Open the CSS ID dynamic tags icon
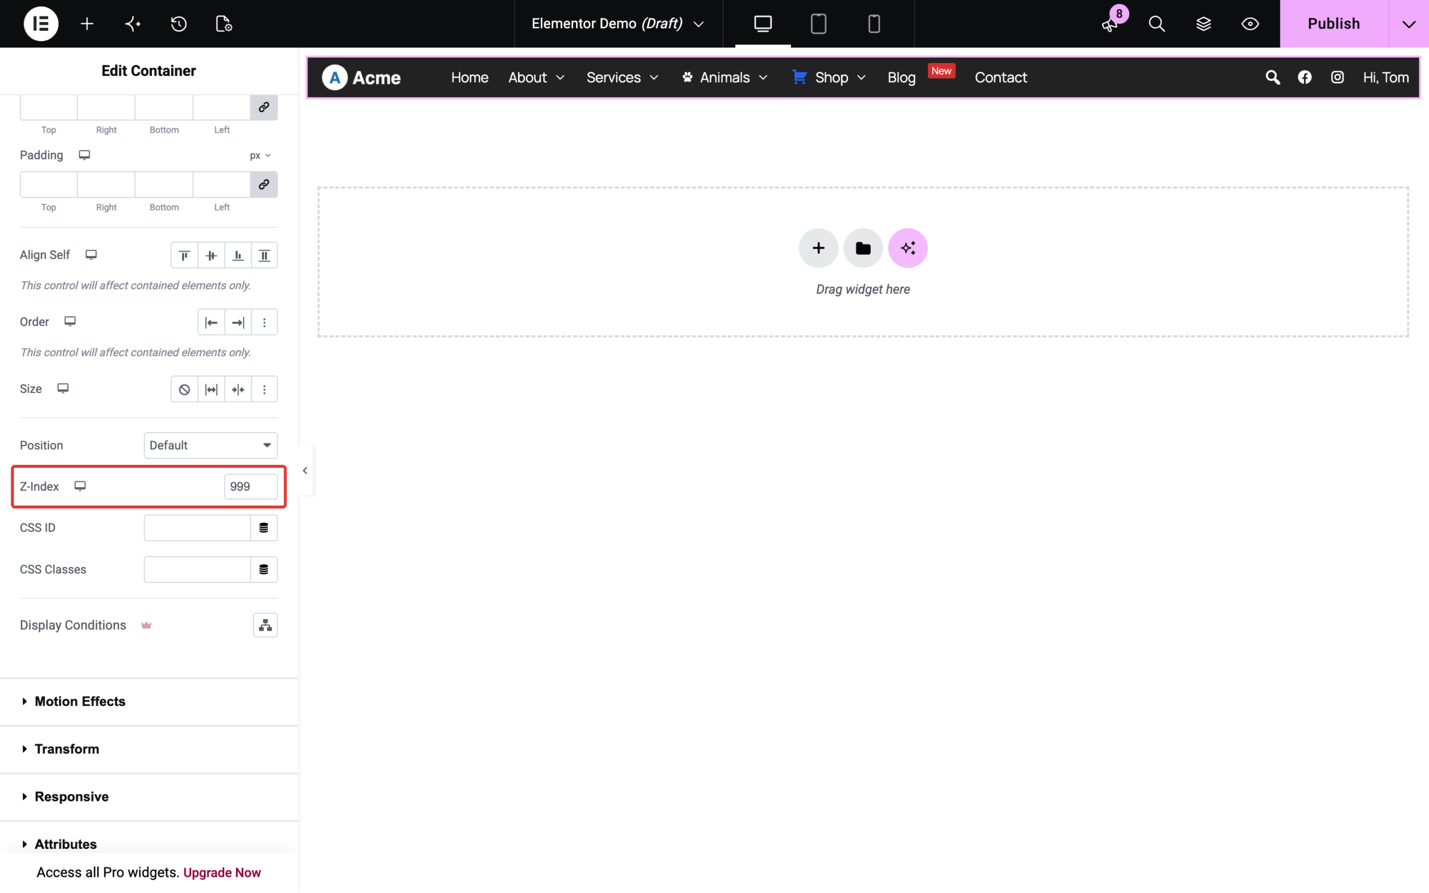This screenshot has height=893, width=1429. 264,527
